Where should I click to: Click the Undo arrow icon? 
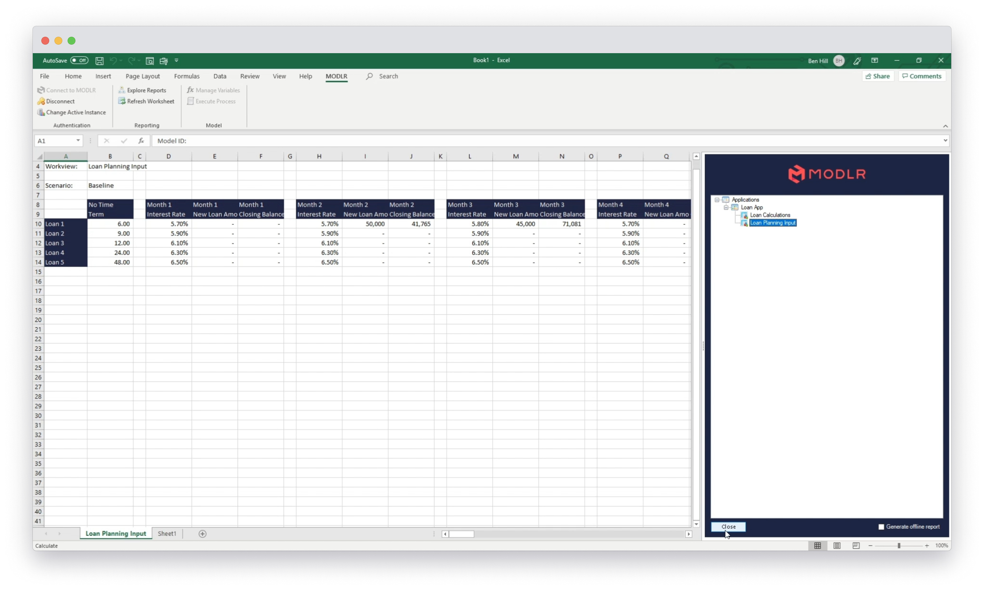(113, 61)
